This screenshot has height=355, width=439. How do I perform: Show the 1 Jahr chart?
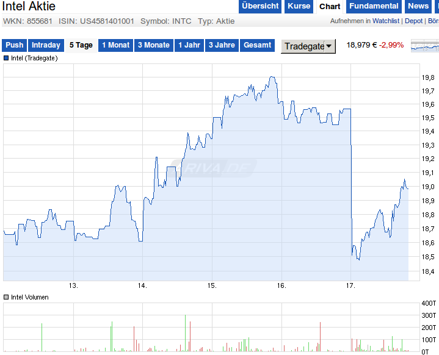(x=189, y=45)
